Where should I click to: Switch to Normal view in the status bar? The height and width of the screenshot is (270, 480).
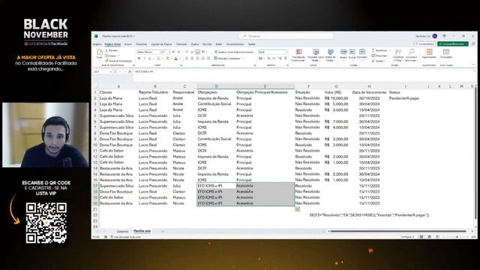[421, 237]
